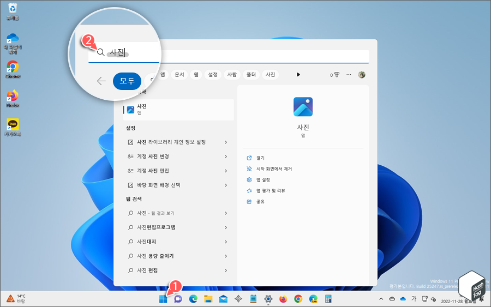The width and height of the screenshot is (491, 307).
Task: Click the user profile avatar in search panel
Action: click(362, 75)
